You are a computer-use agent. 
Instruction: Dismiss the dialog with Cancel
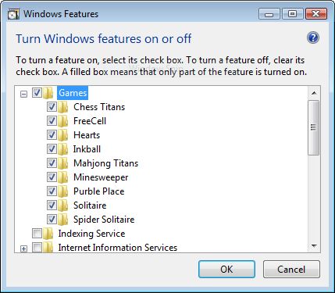pyautogui.click(x=291, y=270)
